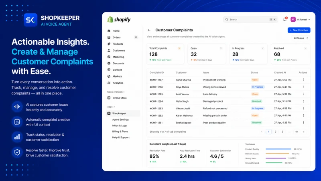
Task: Expand the Apps section
Action: click(111, 107)
